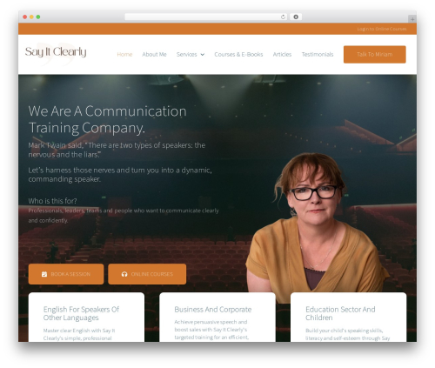
Task: Expand the Services dropdown chevron
Action: [x=203, y=55]
